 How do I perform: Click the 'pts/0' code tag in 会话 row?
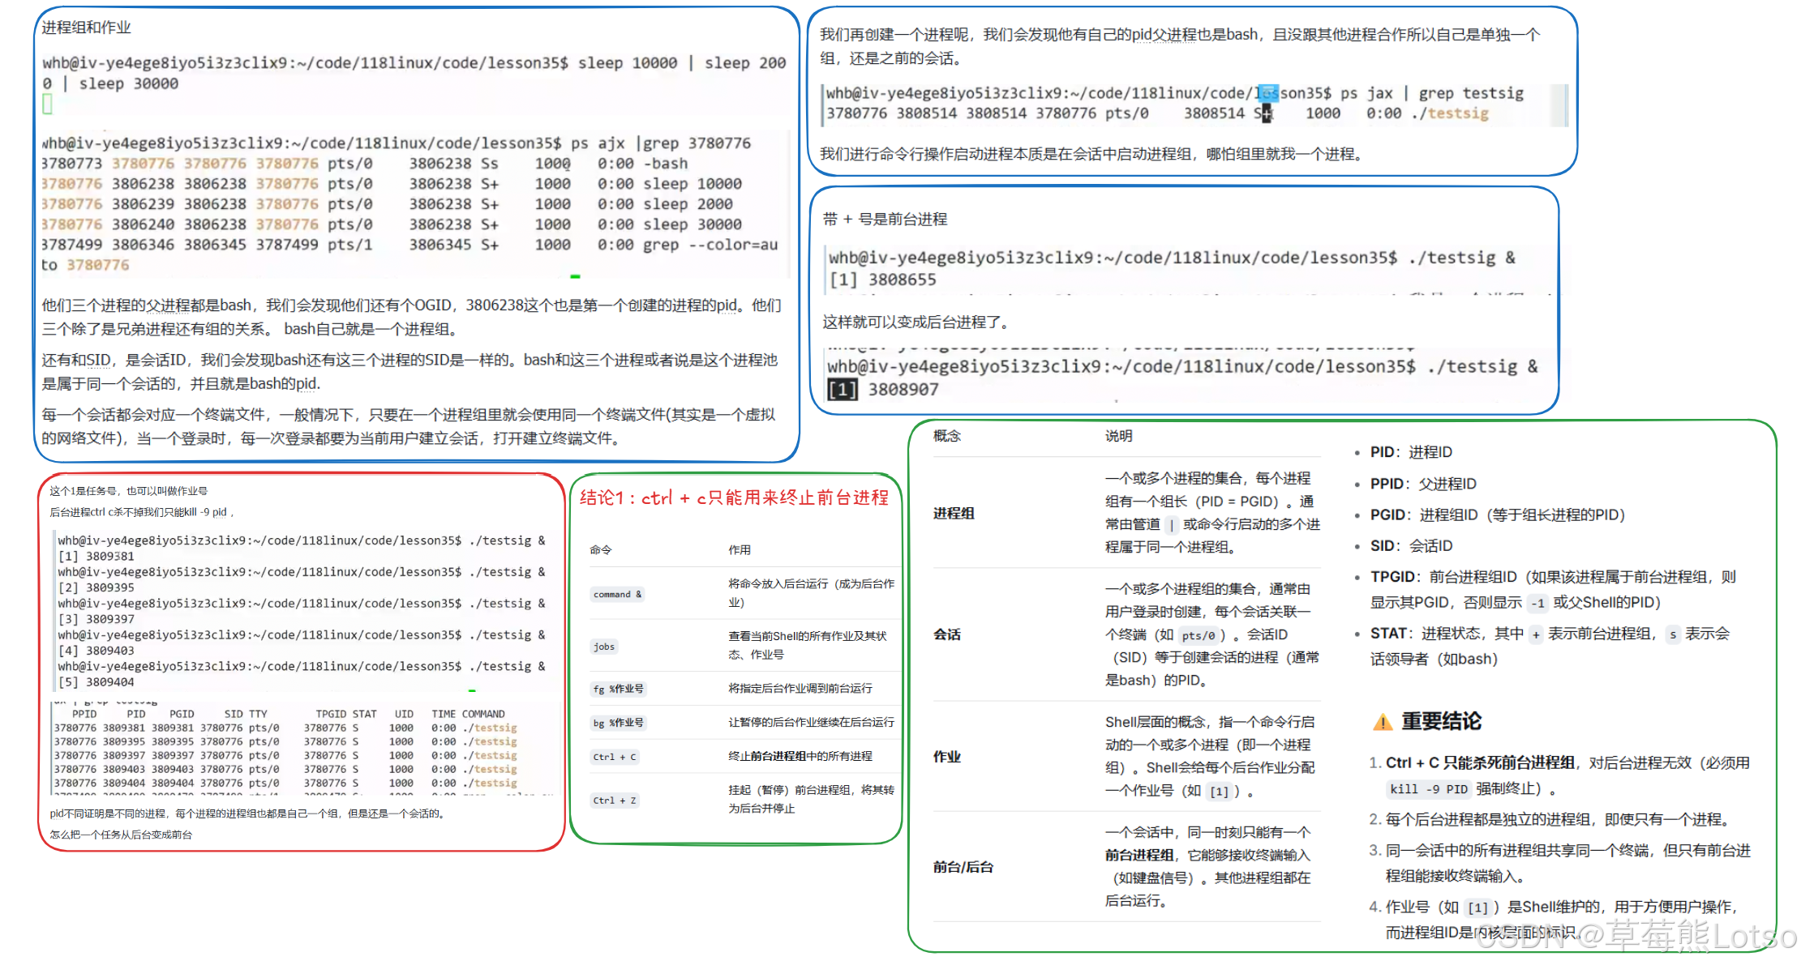(x=1197, y=635)
